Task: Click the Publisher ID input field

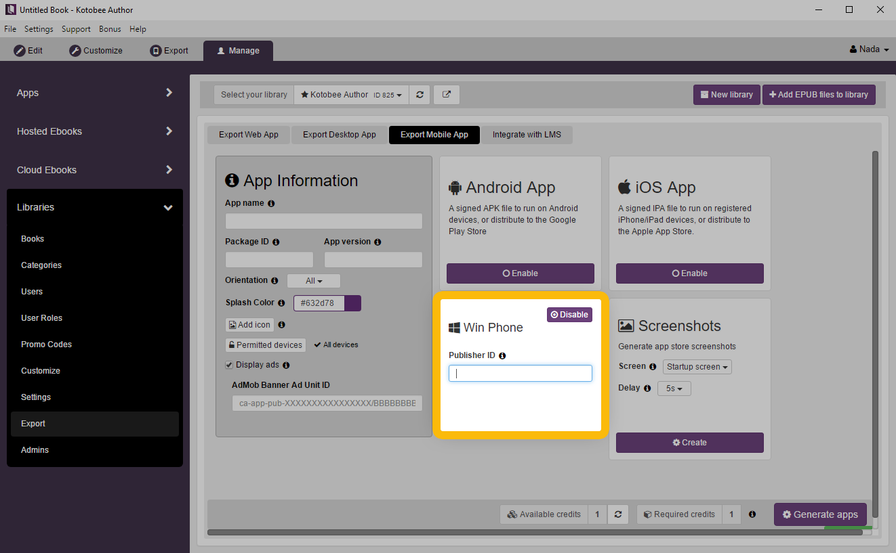Action: pos(521,374)
